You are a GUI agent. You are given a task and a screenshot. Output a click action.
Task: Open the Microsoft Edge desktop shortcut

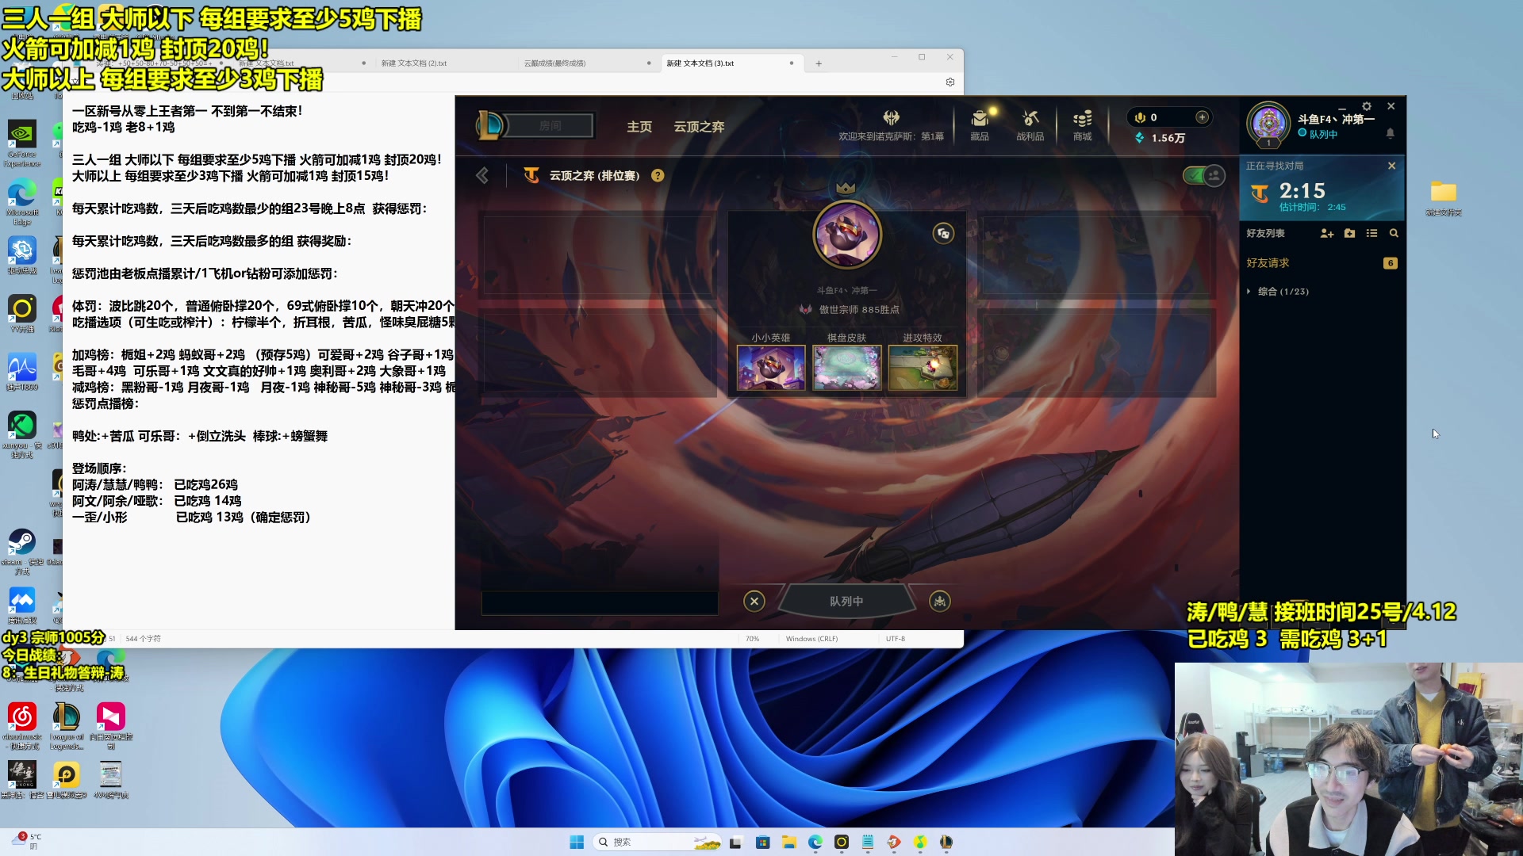click(x=21, y=202)
